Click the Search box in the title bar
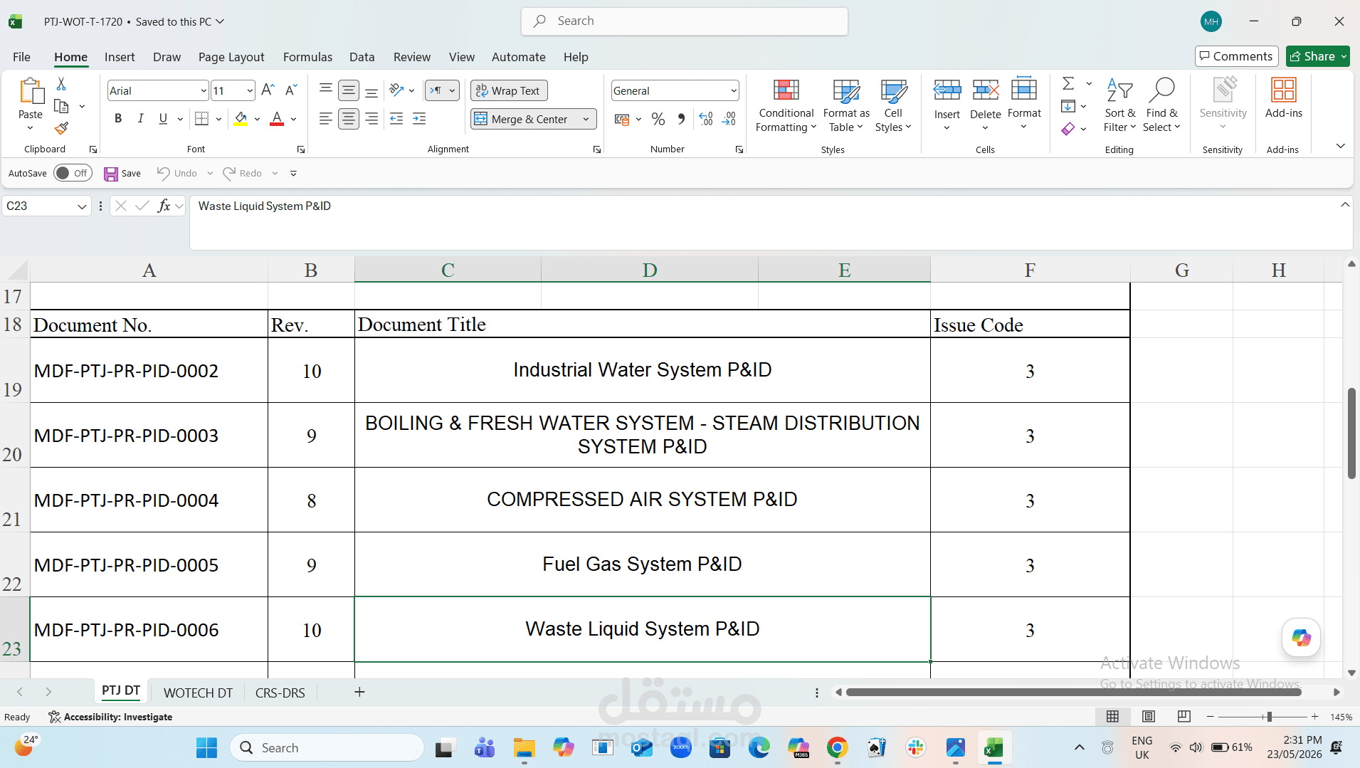1360x768 pixels. (x=685, y=21)
